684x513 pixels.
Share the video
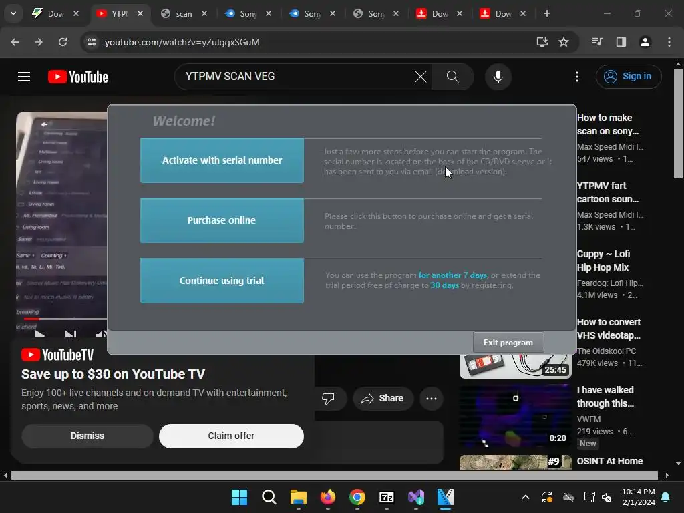coord(383,398)
